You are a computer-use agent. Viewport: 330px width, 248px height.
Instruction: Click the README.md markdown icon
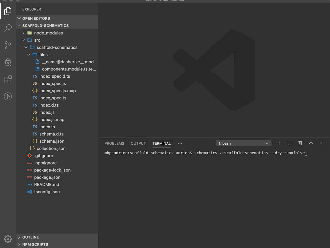click(x=30, y=185)
